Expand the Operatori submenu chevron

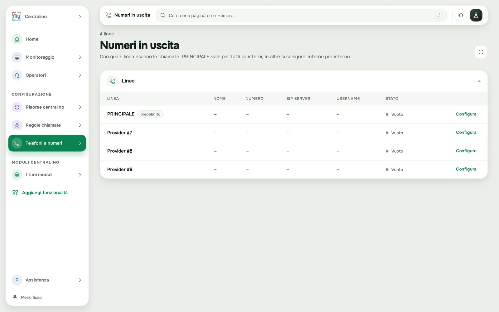click(80, 76)
